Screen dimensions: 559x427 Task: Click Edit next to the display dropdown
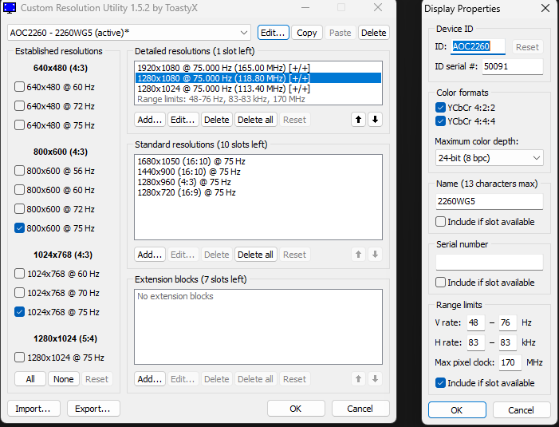(x=273, y=33)
